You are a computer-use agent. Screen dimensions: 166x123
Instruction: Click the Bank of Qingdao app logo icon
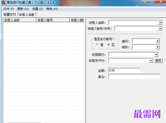coord(3,3)
